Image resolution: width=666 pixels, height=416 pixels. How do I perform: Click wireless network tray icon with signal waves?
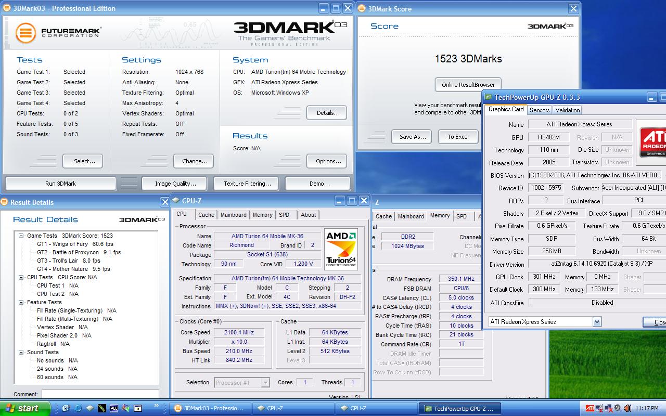pos(599,408)
